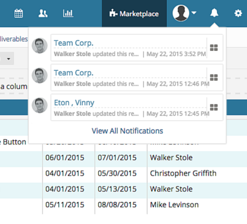This screenshot has height=224, width=247.
Task: Select the Mike Levinson cell in last row
Action: point(174,205)
